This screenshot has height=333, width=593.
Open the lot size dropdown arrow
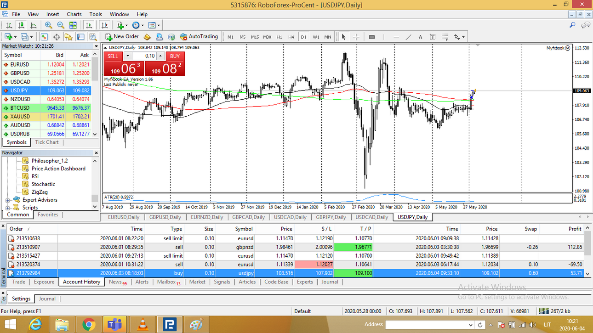127,56
